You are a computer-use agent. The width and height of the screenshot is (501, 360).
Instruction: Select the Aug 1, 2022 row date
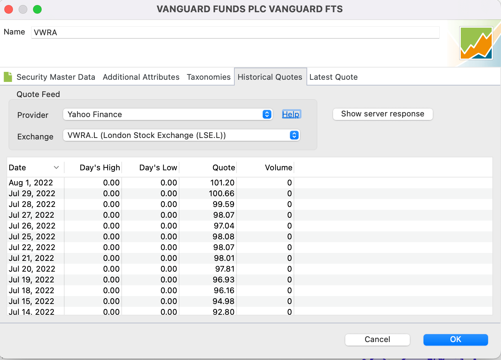coord(31,183)
